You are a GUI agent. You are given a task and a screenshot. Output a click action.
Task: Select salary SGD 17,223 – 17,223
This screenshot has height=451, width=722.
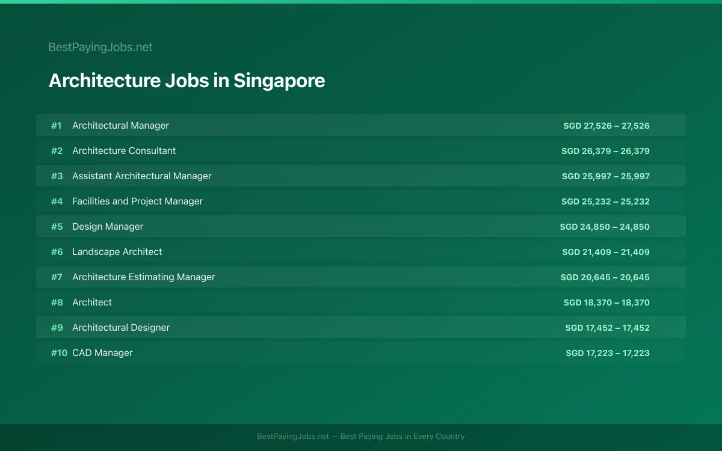[608, 353]
